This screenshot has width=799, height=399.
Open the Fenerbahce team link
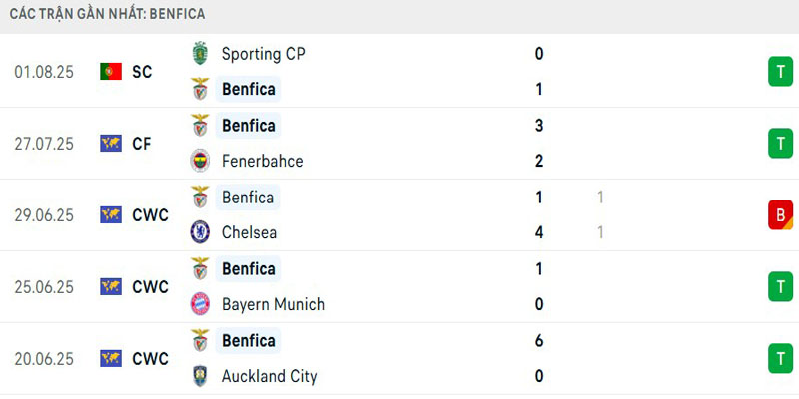pos(262,161)
